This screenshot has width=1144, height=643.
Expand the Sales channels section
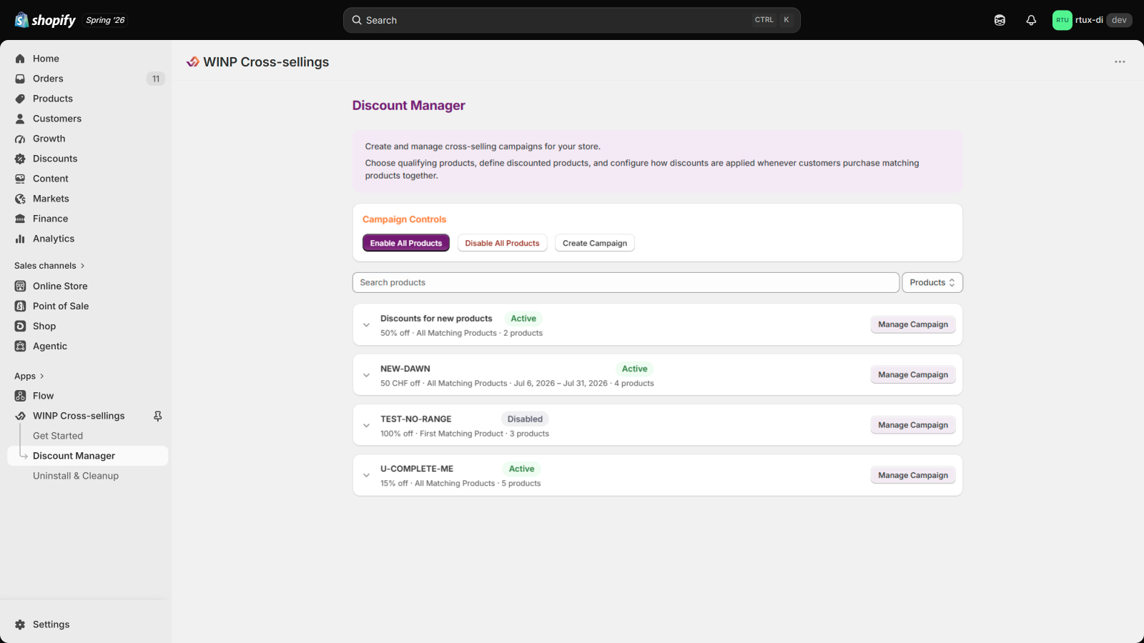point(49,266)
